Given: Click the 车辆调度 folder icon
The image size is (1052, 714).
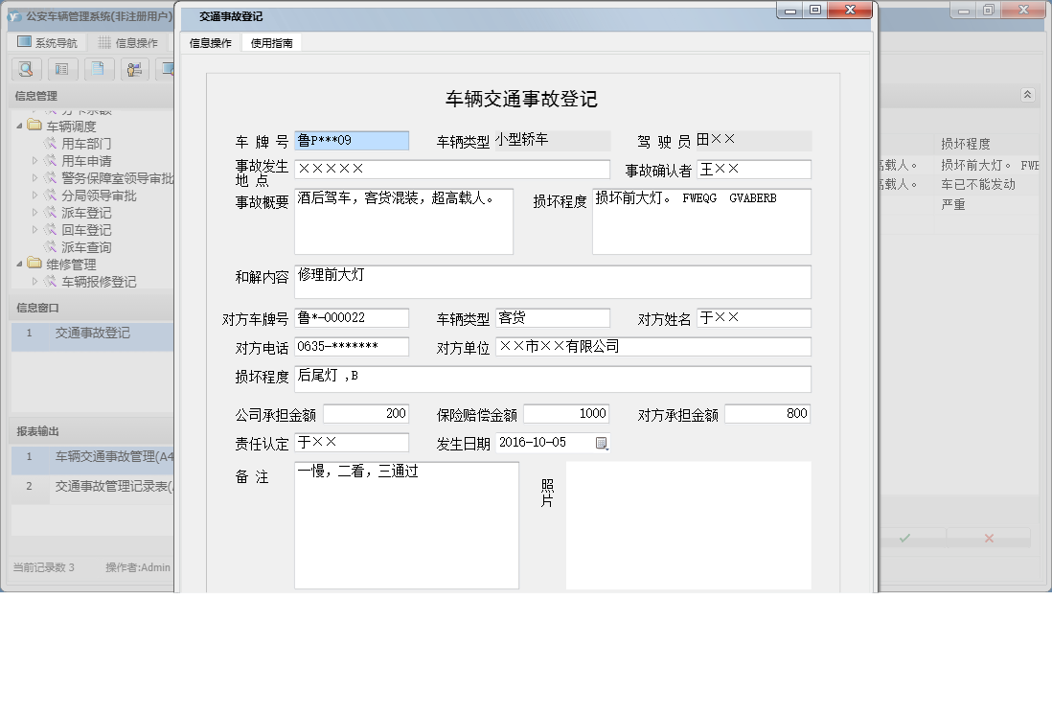Looking at the screenshot, I should pyautogui.click(x=34, y=126).
